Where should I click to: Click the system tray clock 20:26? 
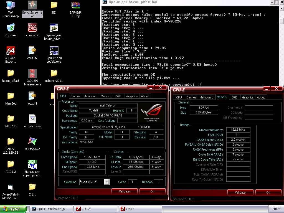pos(276,209)
